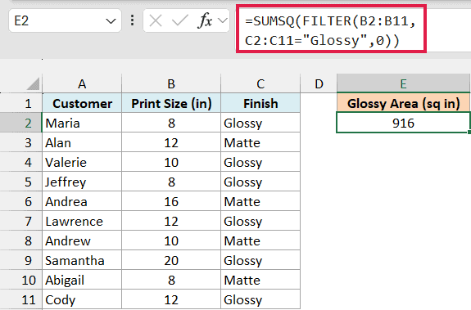The height and width of the screenshot is (310, 471).
Task: Select Cody's print size cell 12
Action: [171, 300]
